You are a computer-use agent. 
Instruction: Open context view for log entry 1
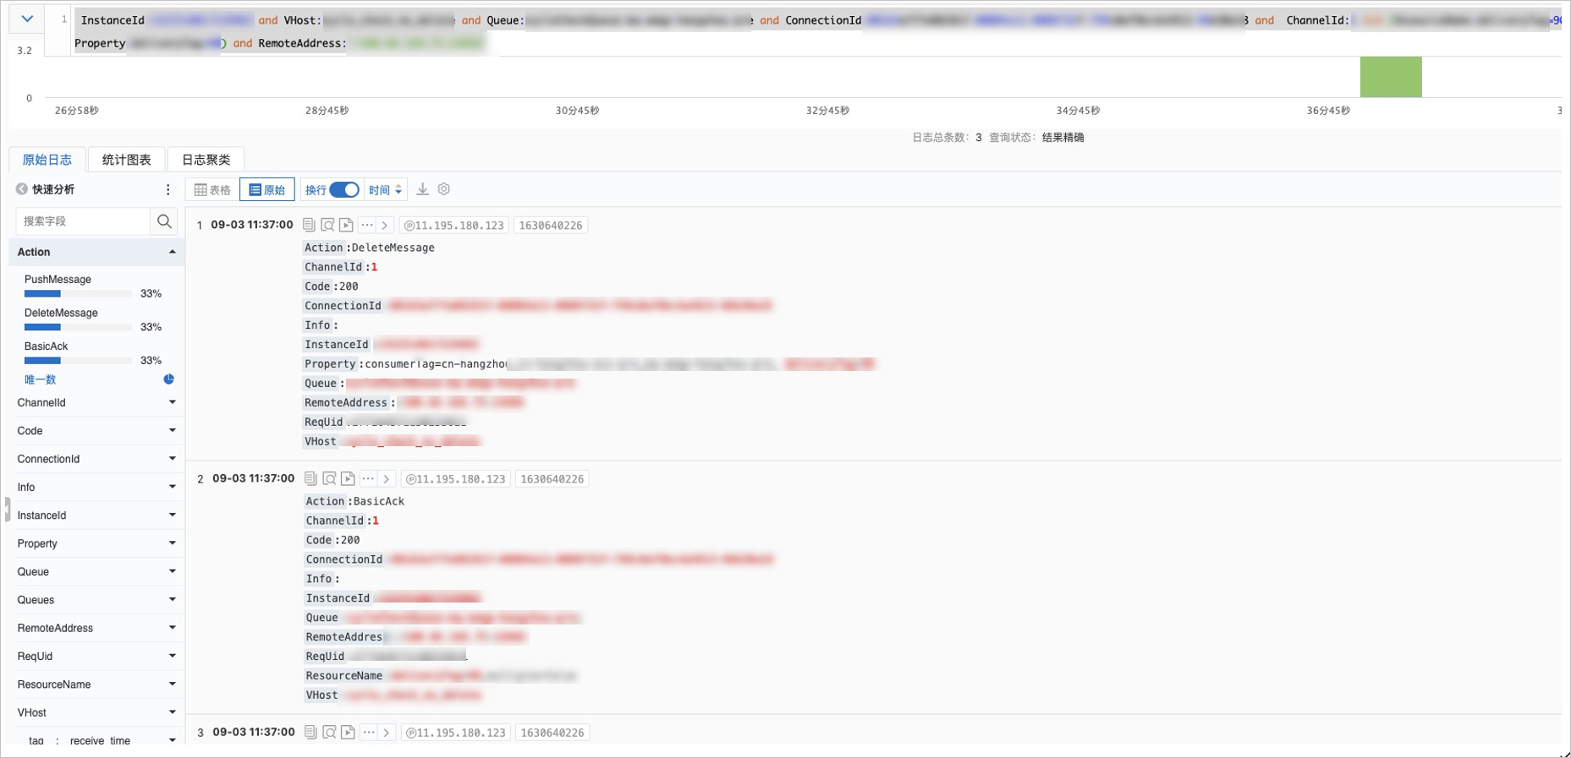pyautogui.click(x=328, y=225)
